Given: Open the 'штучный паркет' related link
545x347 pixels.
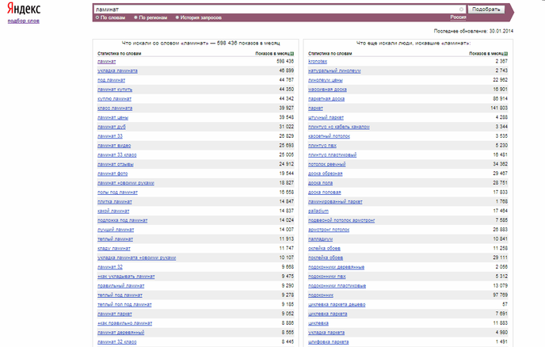Looking at the screenshot, I should 326,118.
